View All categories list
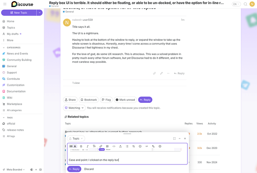This screenshot has height=173, width=257. click(14, 110)
